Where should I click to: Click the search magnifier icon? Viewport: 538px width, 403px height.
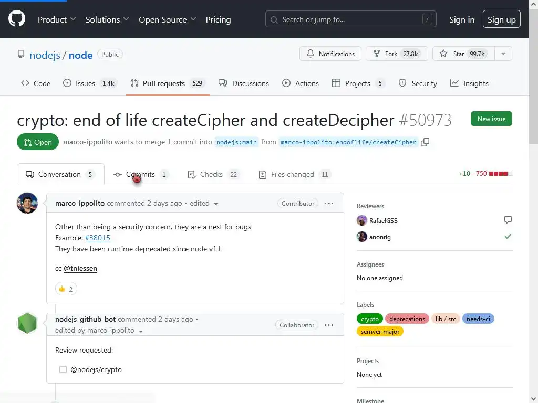point(274,19)
